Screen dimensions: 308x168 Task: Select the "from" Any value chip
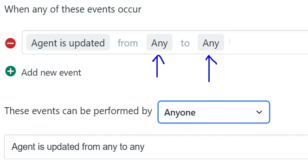160,42
